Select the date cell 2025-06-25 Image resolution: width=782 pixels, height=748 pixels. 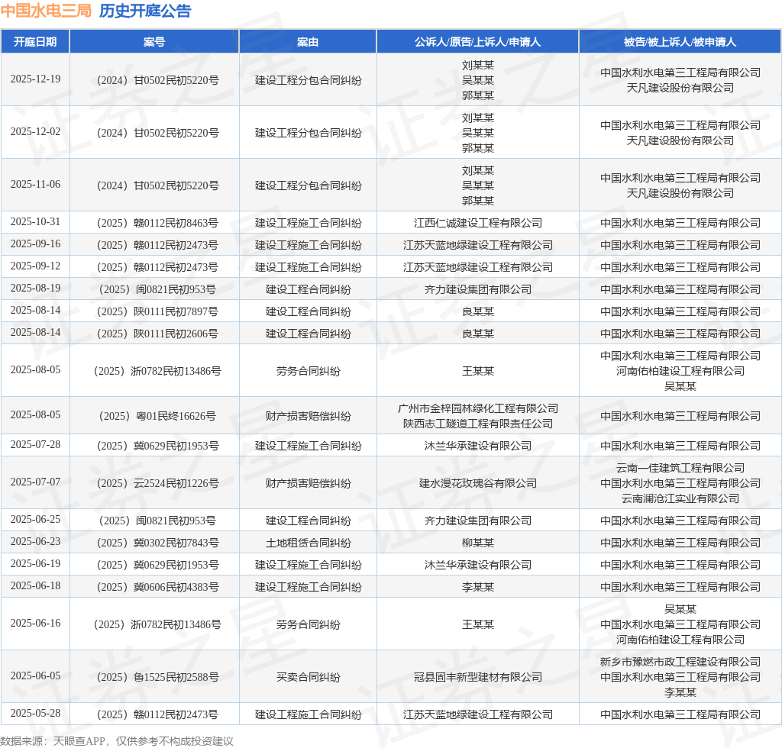pyautogui.click(x=35, y=520)
